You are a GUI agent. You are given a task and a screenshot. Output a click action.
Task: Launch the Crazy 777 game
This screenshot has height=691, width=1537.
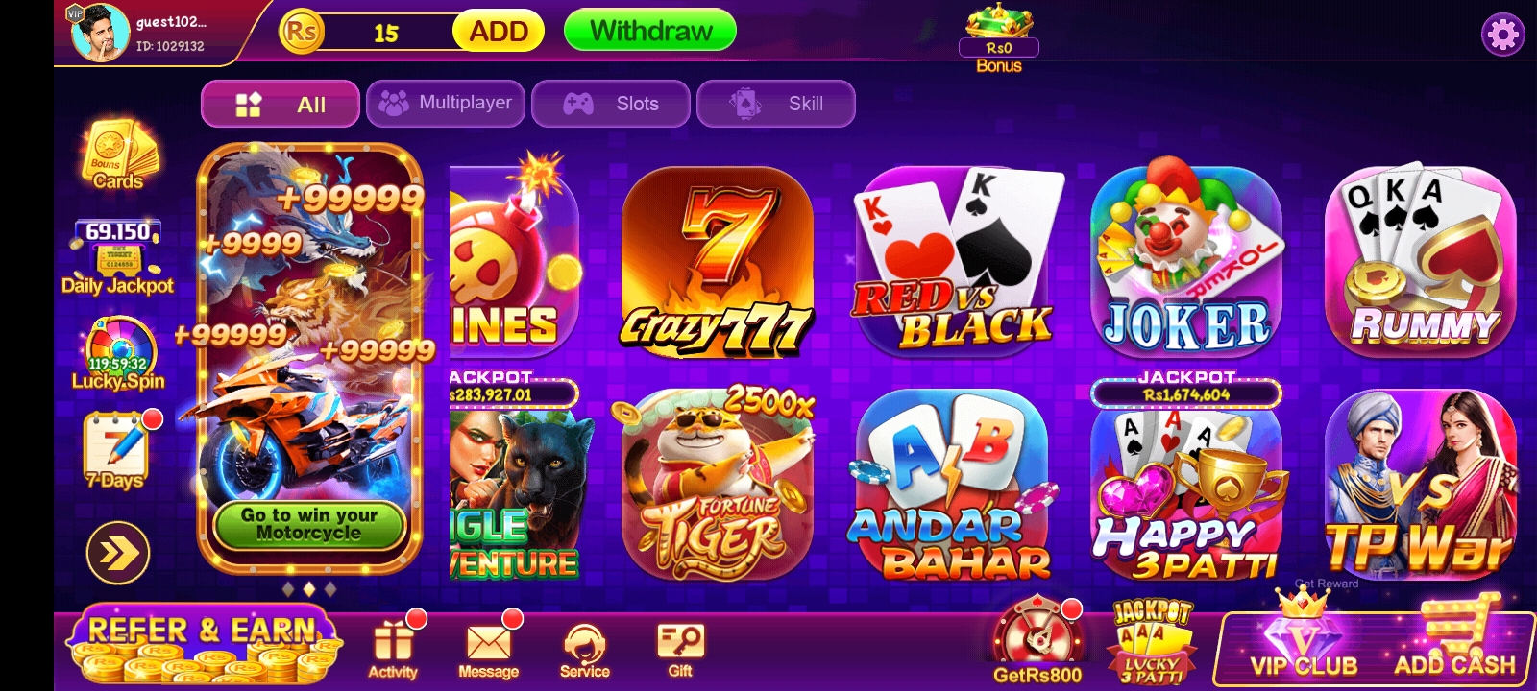click(x=717, y=262)
